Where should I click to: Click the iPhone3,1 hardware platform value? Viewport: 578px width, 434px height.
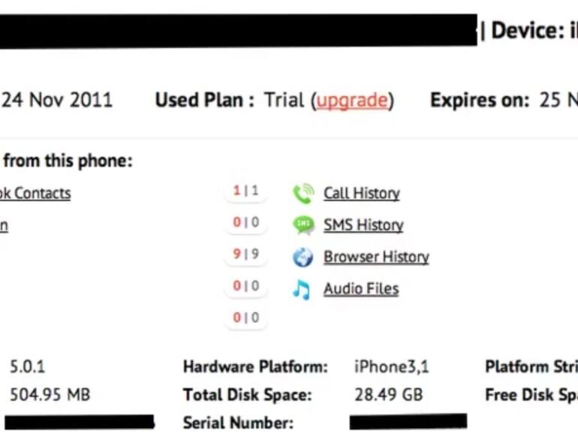(x=391, y=367)
